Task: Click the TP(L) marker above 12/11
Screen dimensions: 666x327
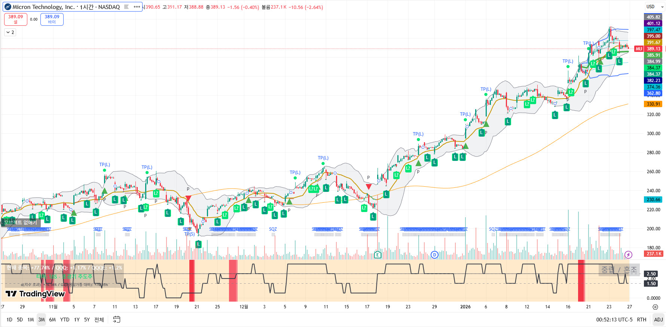Action: point(323,158)
